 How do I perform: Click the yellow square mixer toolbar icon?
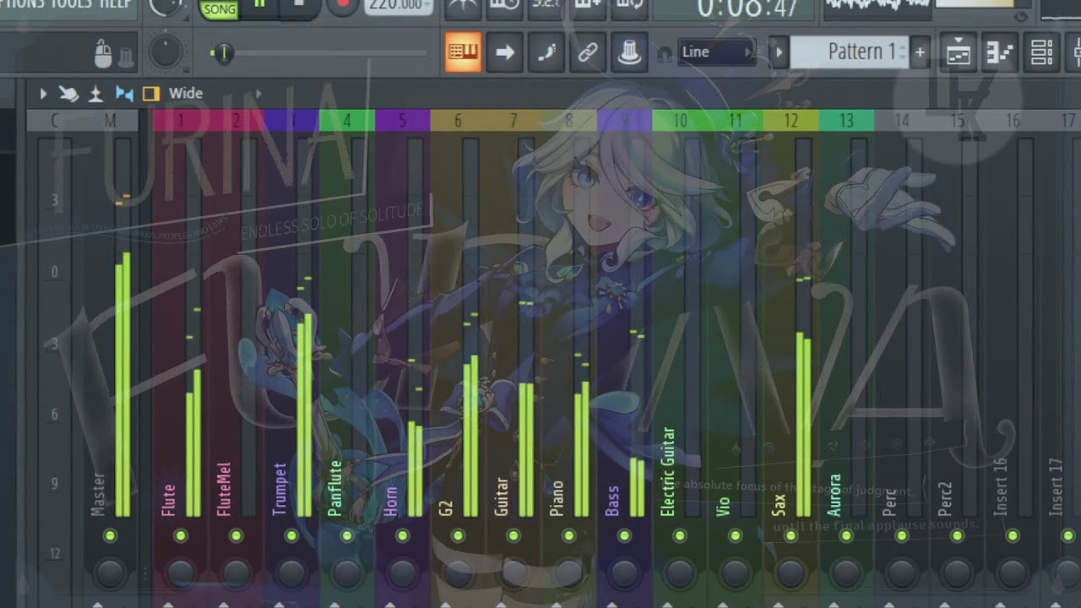(x=150, y=94)
